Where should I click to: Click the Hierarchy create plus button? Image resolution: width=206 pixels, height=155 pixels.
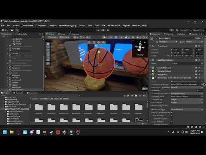2,37
